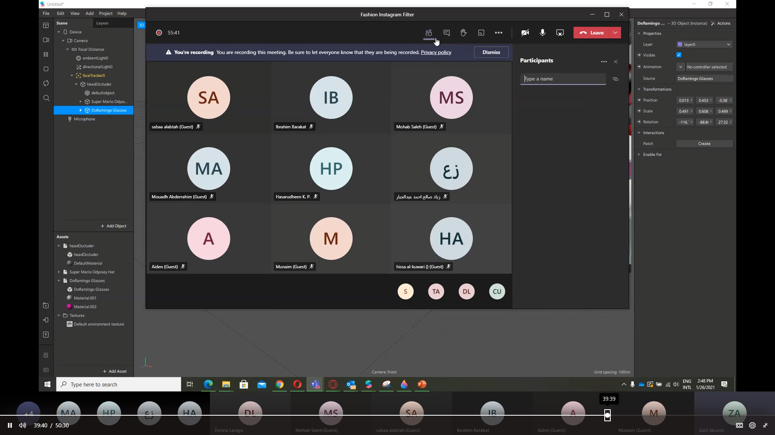Viewport: 775px width, 435px height.
Task: Expand Super Mario Odyssey Hat asset folder
Action: [59, 272]
